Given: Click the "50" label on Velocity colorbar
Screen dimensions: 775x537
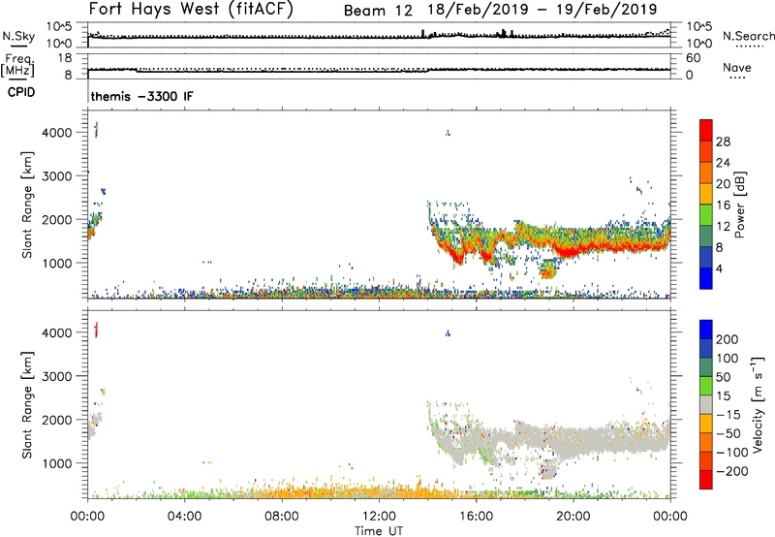Looking at the screenshot, I should coord(723,377).
